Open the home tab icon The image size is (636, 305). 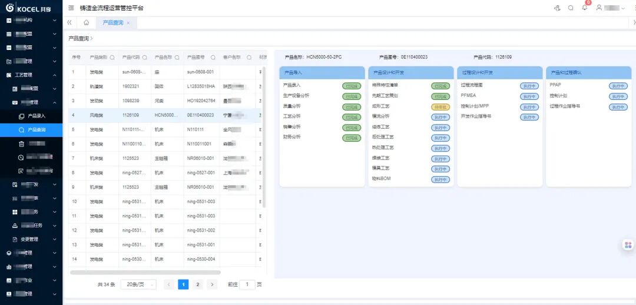tap(87, 23)
